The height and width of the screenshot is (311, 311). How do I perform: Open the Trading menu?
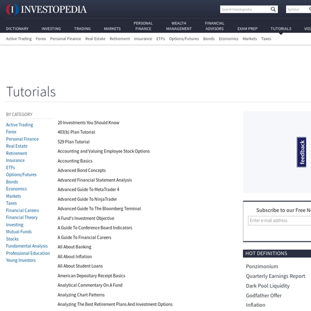(82, 29)
